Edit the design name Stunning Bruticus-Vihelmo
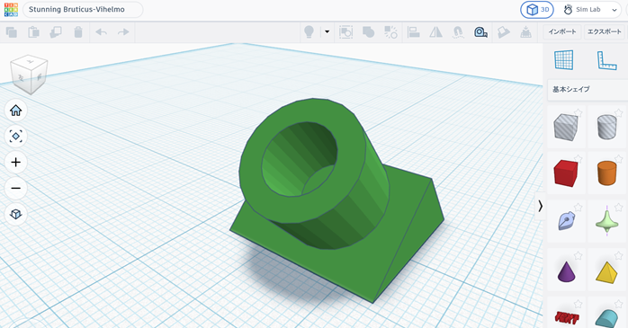 (x=83, y=9)
